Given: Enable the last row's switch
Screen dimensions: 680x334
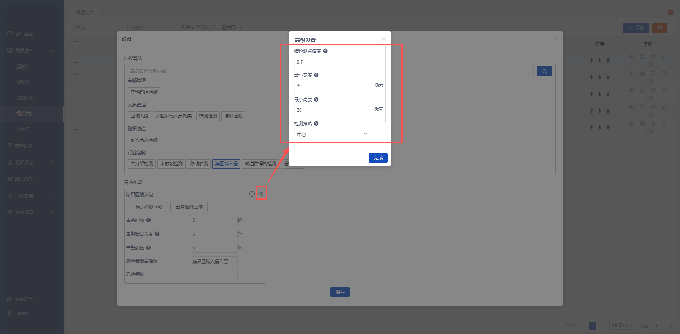Looking at the screenshot, I should (649, 132).
